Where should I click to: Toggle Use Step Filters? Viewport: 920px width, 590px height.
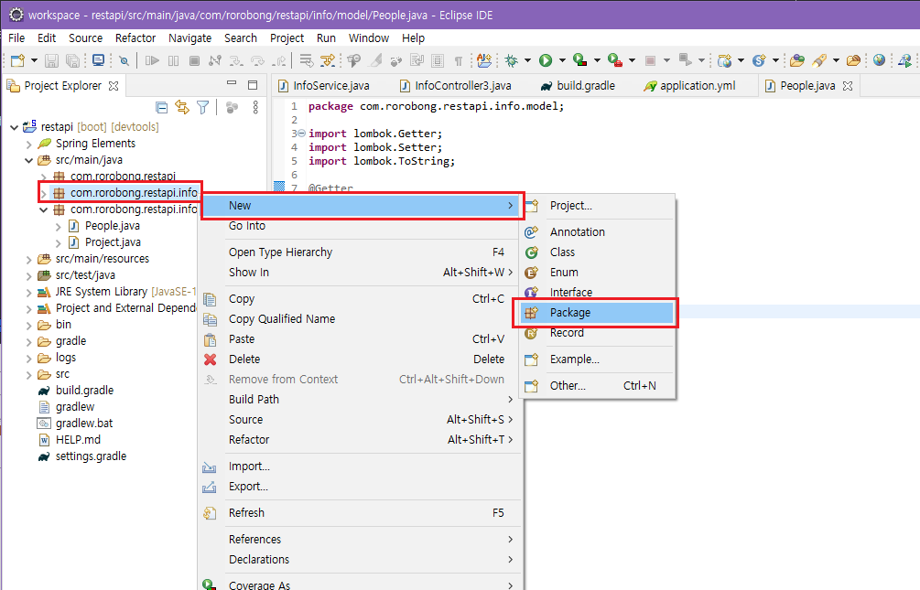coord(328,60)
